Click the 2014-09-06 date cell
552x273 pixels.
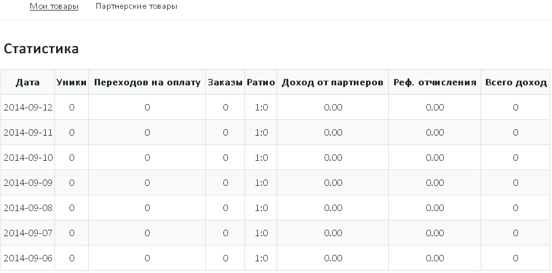(28, 258)
